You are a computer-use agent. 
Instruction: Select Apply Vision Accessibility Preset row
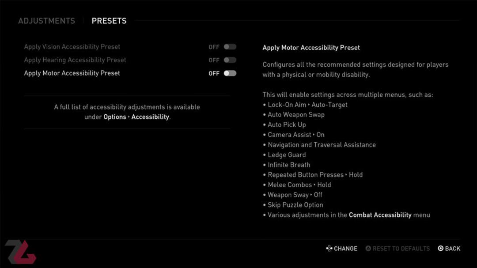(x=130, y=47)
